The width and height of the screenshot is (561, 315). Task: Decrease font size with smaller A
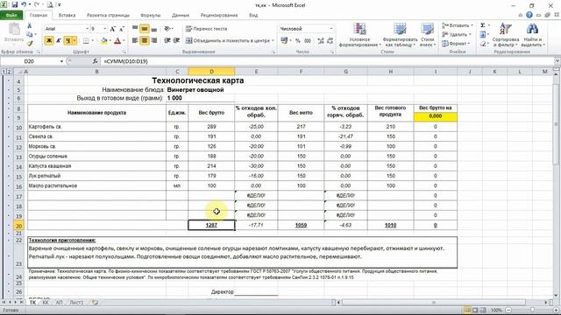[122, 29]
